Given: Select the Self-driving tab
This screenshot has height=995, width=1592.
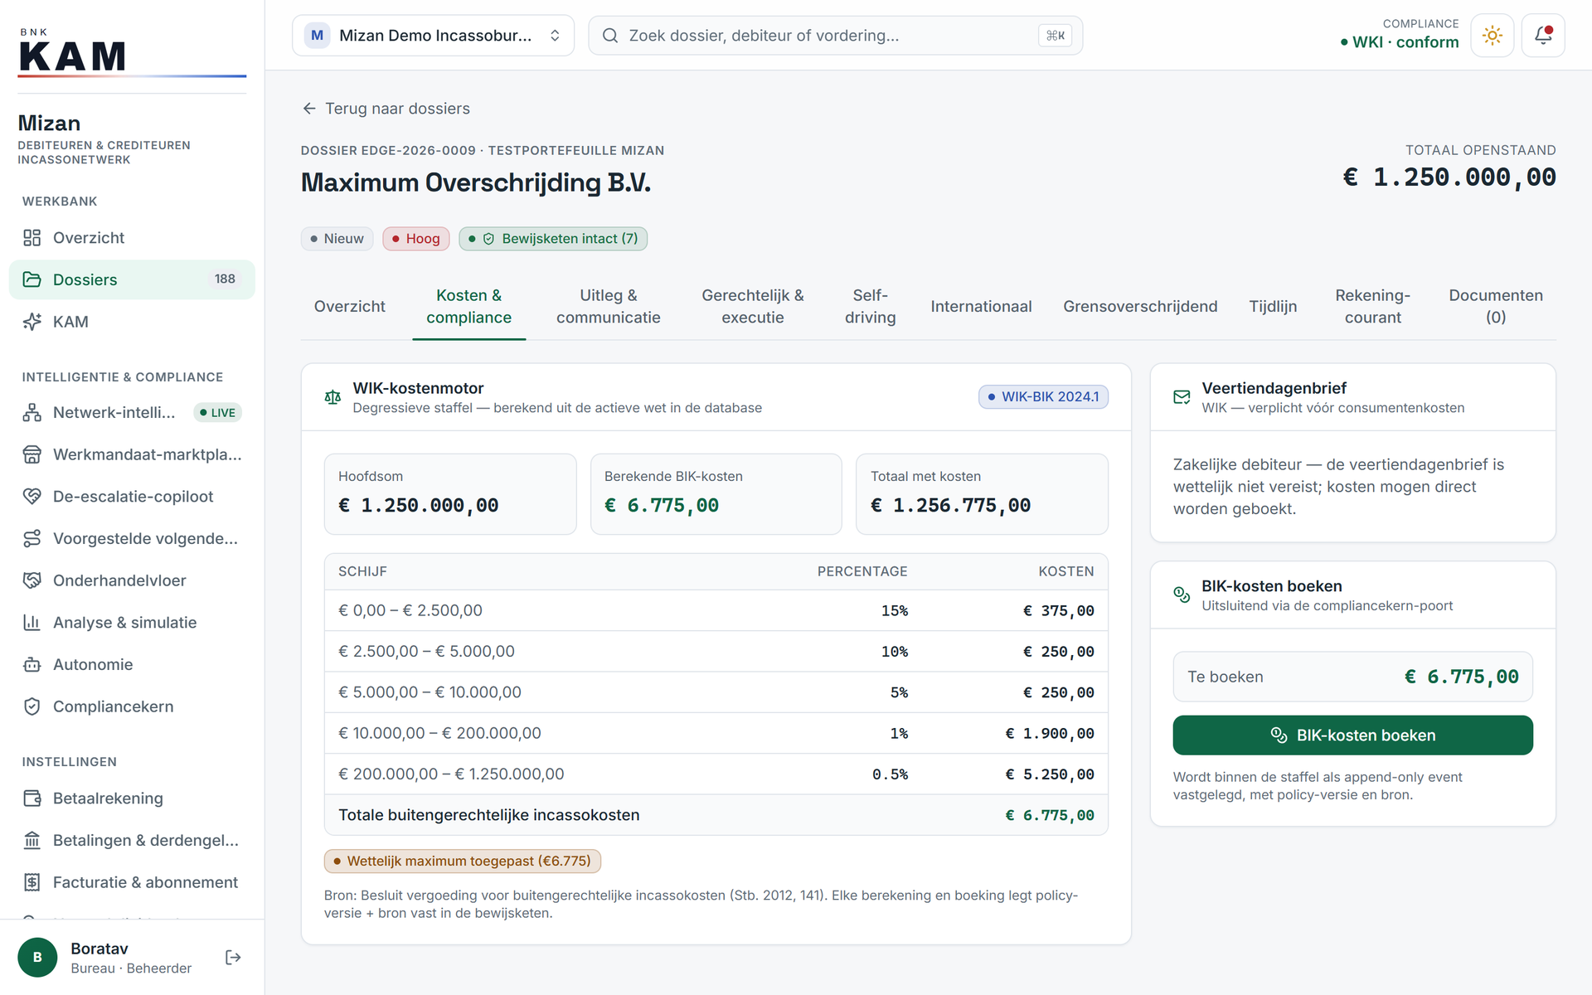Looking at the screenshot, I should click(870, 307).
